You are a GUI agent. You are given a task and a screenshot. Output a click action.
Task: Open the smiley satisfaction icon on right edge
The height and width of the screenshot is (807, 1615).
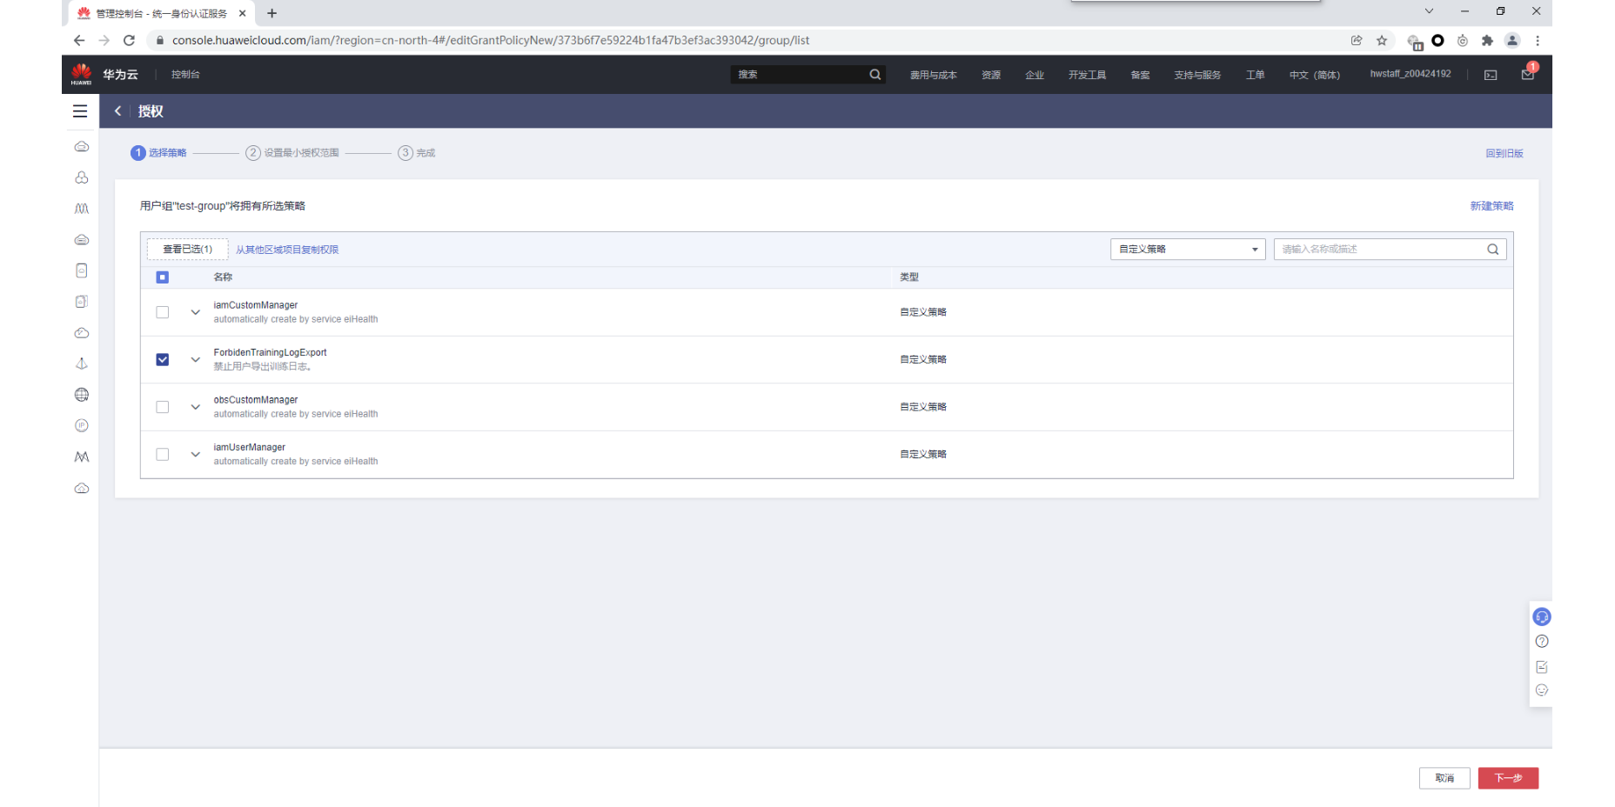point(1542,690)
